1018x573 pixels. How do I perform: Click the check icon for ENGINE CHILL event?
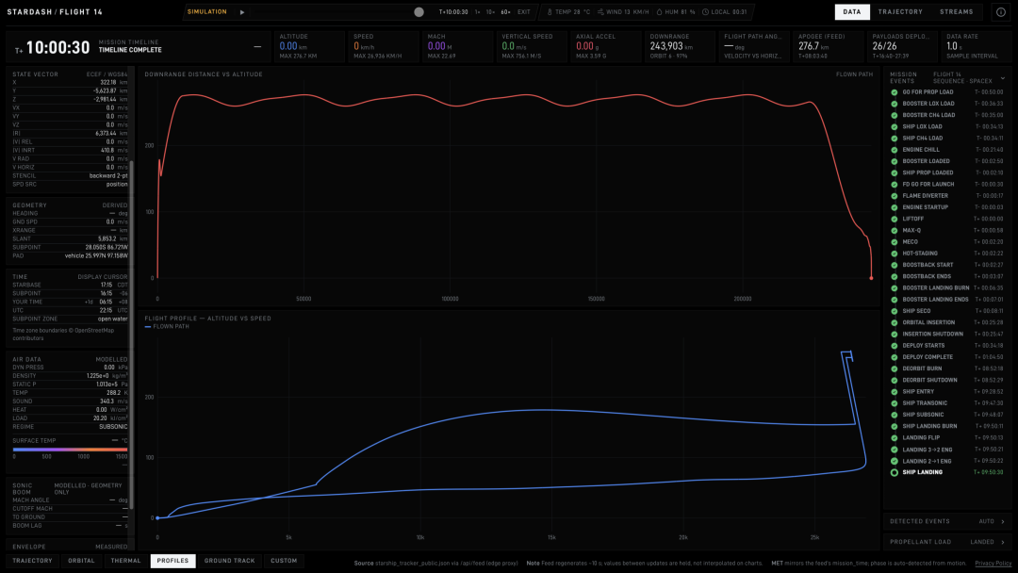[894, 150]
